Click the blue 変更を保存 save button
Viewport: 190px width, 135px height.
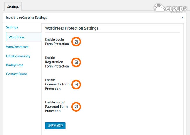coord(55,126)
